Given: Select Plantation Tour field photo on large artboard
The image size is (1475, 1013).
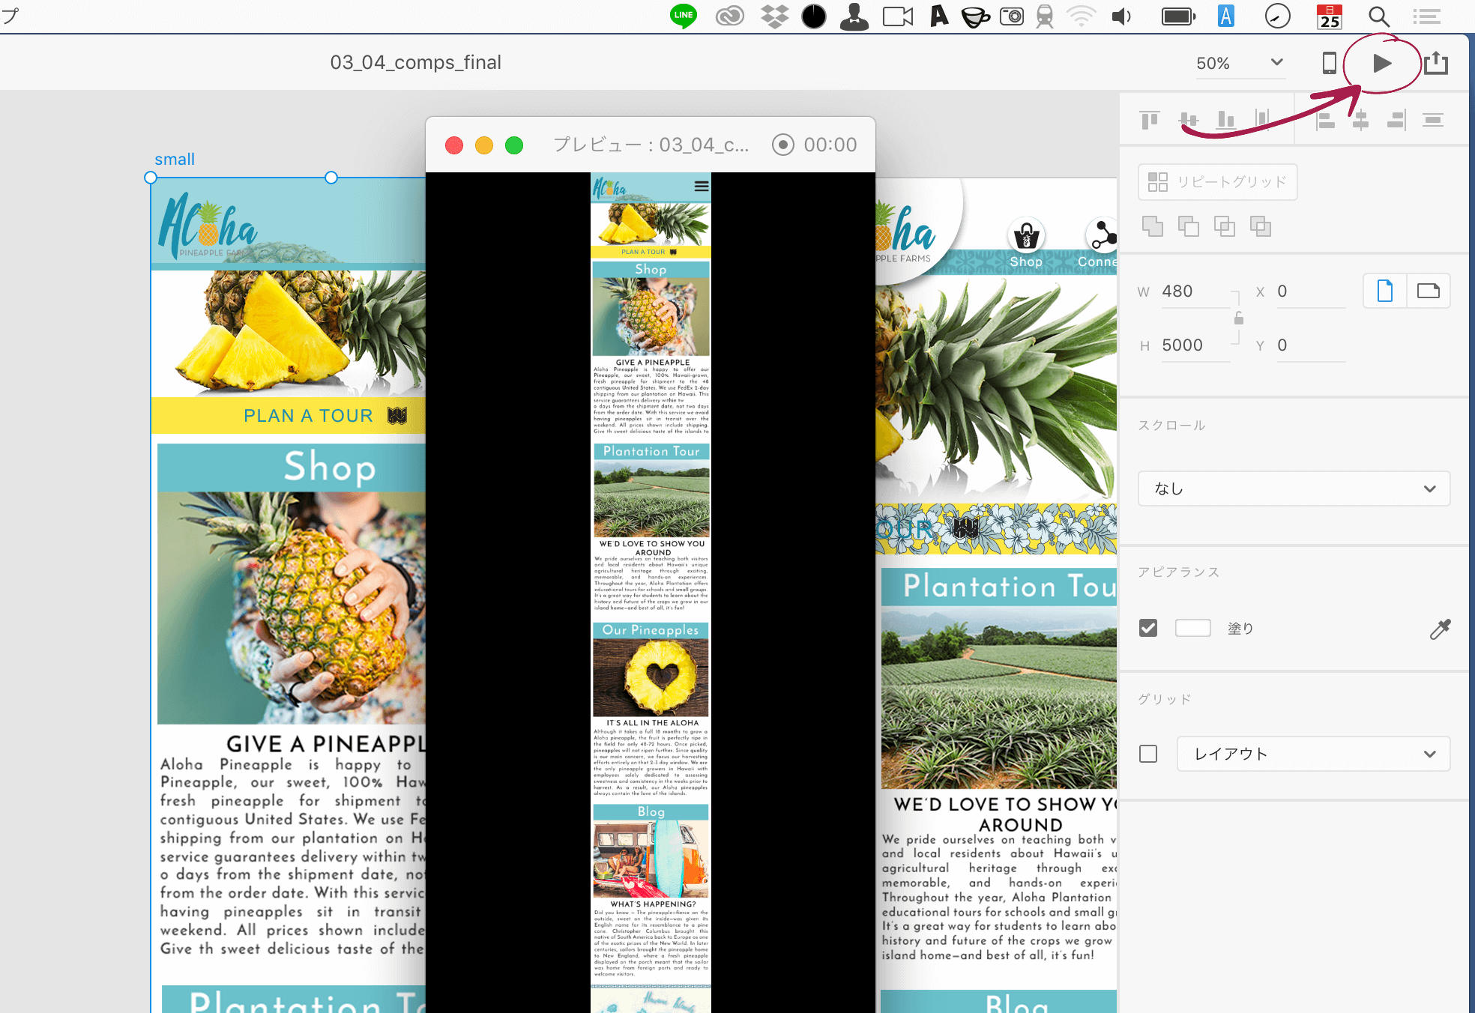Looking at the screenshot, I should click(x=999, y=698).
